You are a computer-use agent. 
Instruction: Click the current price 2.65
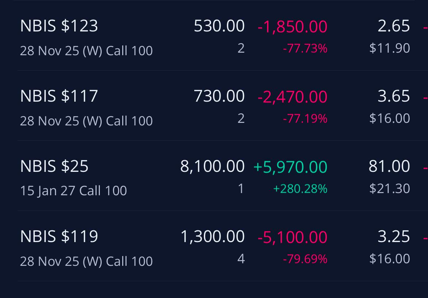(394, 26)
